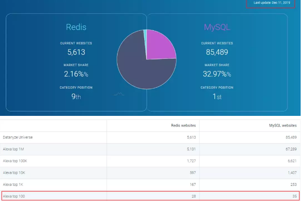Click Redis current websites value 5,613 in card
This screenshot has height=201, width=302.
pyautogui.click(x=76, y=52)
